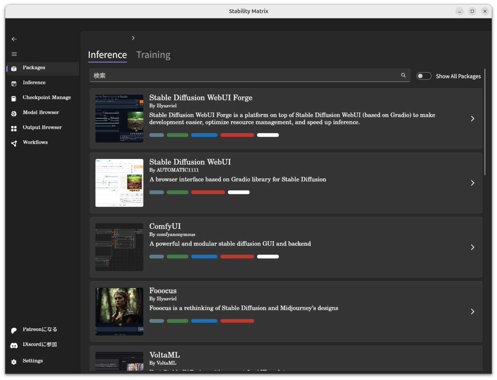Click the Inference sidebar icon
Viewport: 497px width, 380px height.
point(14,84)
